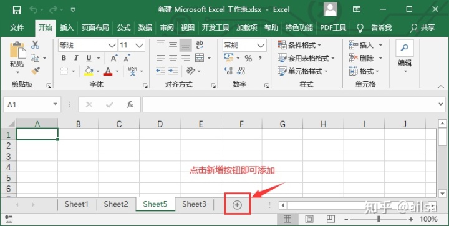Toggle Align Right

tap(186, 58)
